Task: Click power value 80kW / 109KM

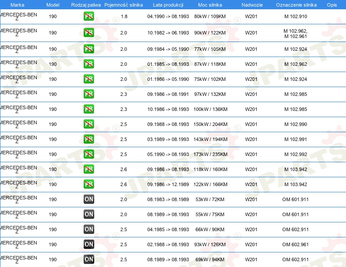Action: pos(210,16)
